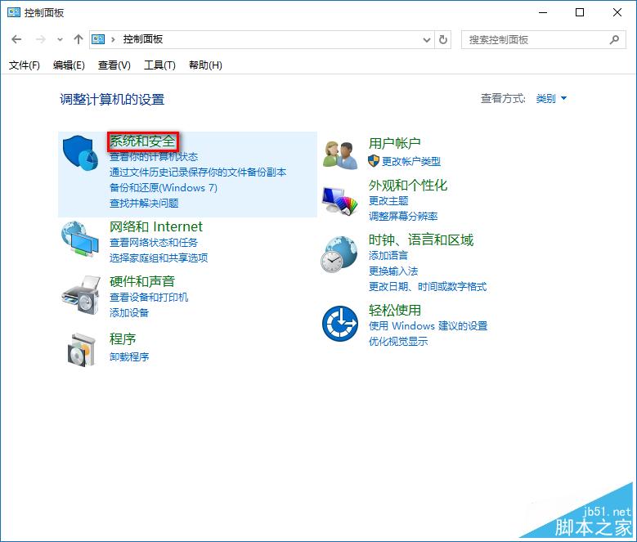Click the Clock, Language and Region icon
Screen dimensions: 637x542
(x=340, y=254)
